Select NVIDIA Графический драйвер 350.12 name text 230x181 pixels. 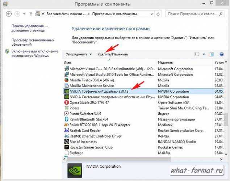(99, 91)
